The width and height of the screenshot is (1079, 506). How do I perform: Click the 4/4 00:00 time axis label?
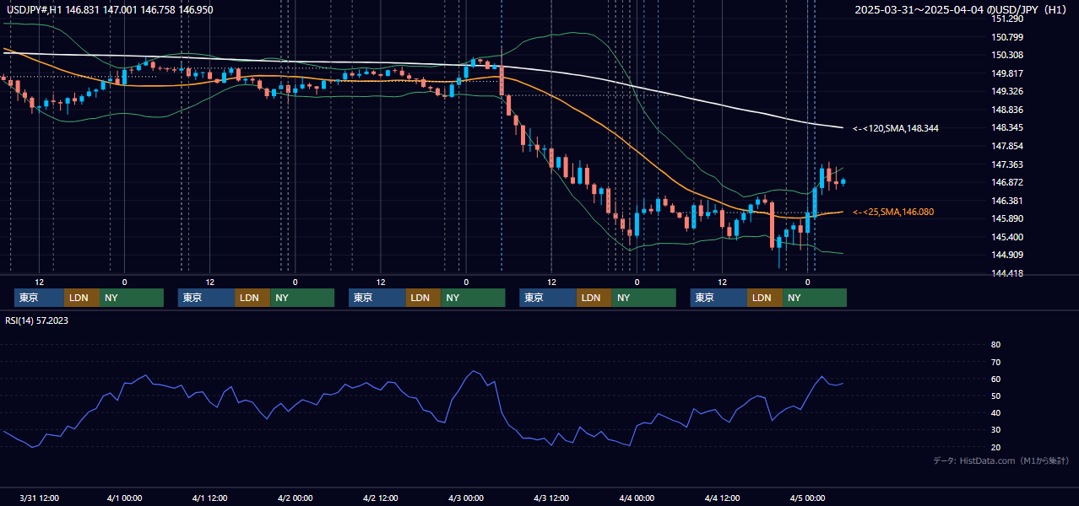(637, 498)
